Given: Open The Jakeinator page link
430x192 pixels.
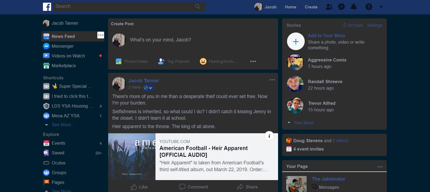Looking at the screenshot, I should (328, 179).
